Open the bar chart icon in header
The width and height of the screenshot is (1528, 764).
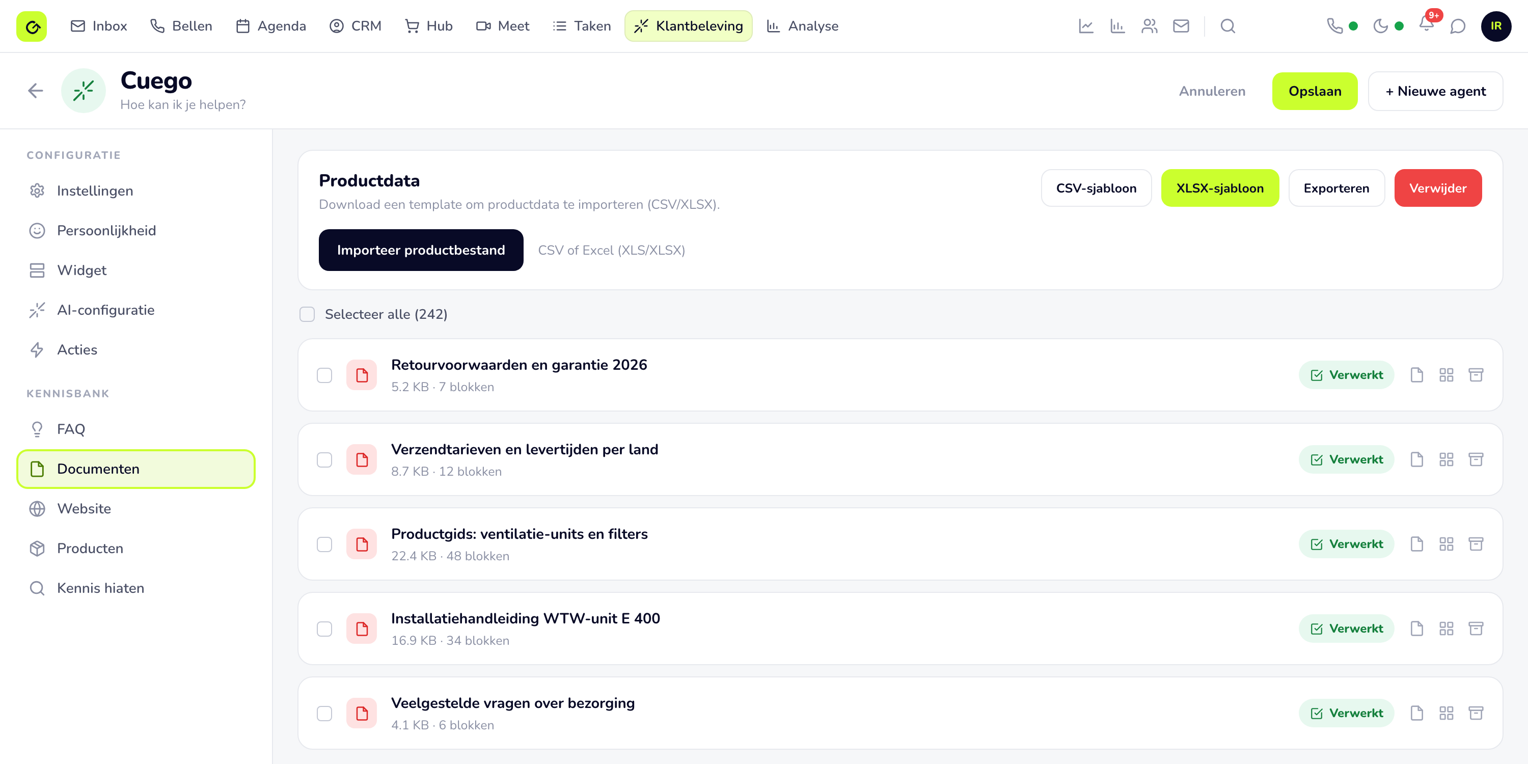point(1117,26)
